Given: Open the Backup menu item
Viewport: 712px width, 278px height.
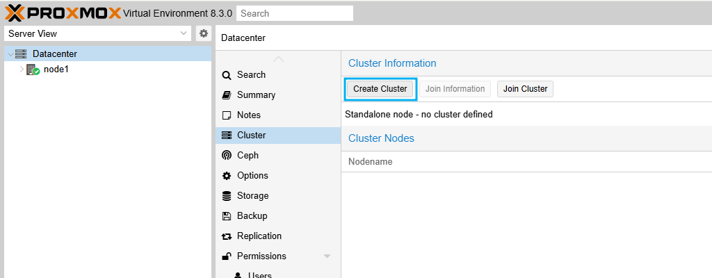Looking at the screenshot, I should (278, 215).
